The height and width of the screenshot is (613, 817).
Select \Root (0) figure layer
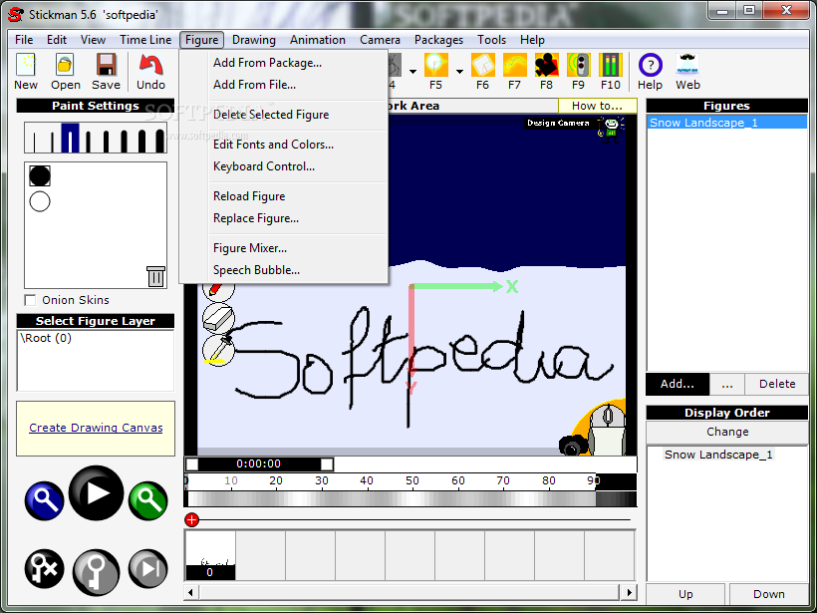45,338
